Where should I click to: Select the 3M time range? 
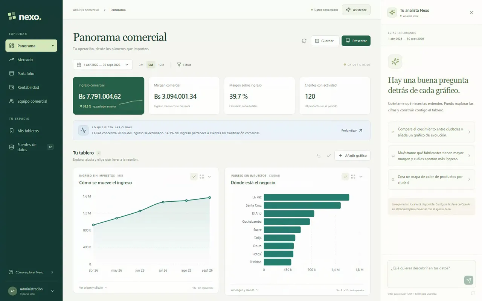[x=141, y=65]
